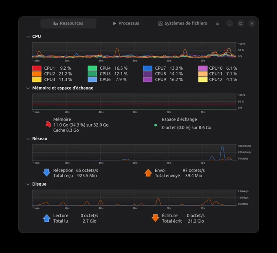
Task: Collapse the Mémoire et espace d'échange section
Action: pos(28,88)
